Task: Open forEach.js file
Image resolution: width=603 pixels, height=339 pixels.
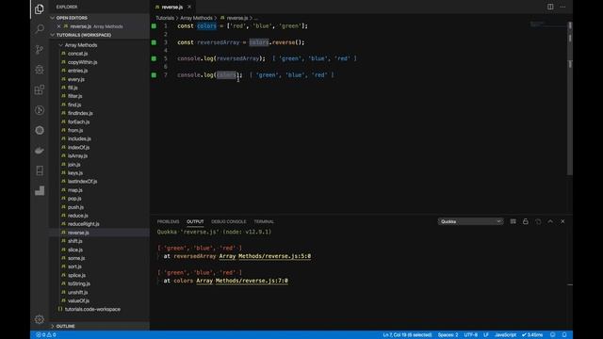Action: (x=78, y=121)
